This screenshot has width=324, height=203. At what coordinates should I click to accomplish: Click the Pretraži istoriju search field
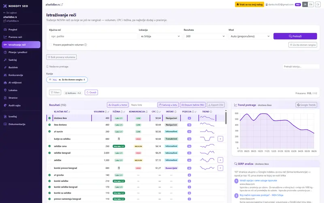[301, 67]
